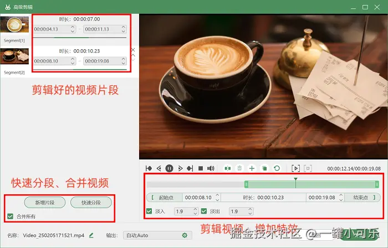
Task: Move Segment[2] down with the arrow
Action: (x=133, y=60)
